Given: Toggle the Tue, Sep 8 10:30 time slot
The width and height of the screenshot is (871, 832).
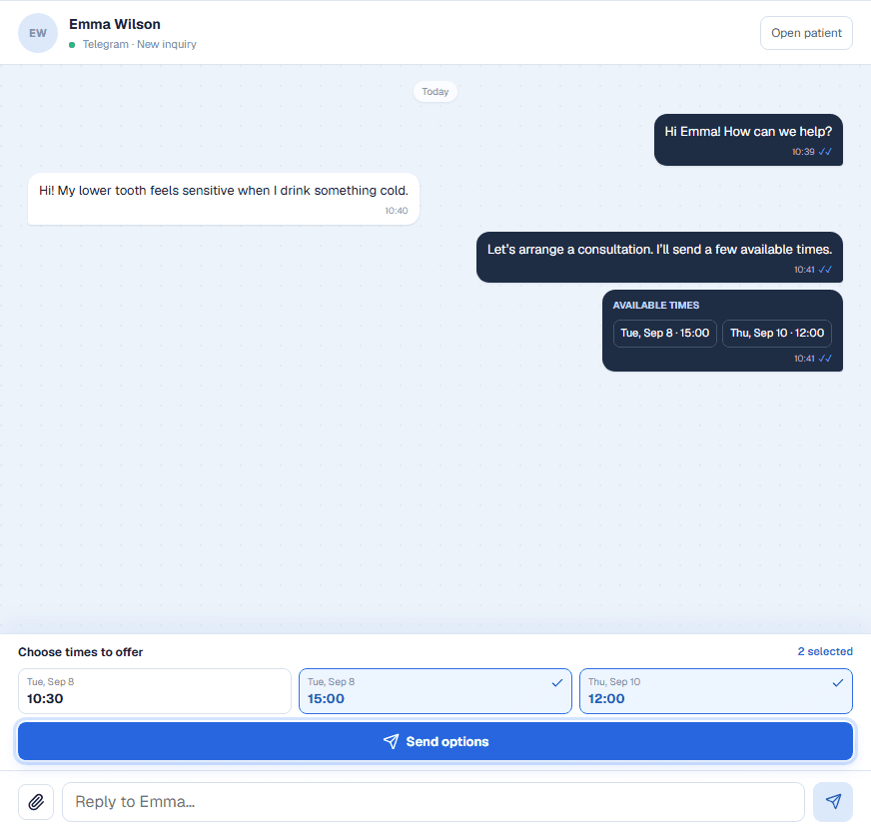Looking at the screenshot, I should pos(155,691).
